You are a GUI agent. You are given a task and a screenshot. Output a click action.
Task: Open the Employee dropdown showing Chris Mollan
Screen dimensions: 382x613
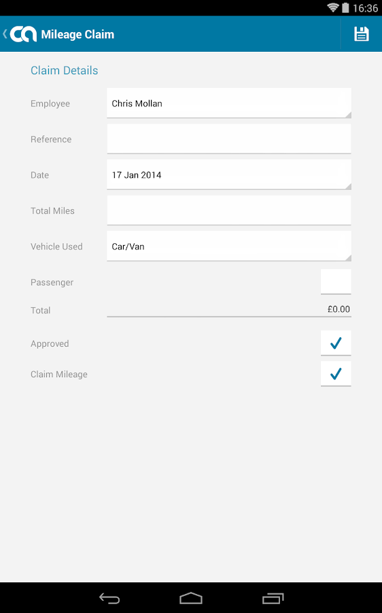coord(229,104)
